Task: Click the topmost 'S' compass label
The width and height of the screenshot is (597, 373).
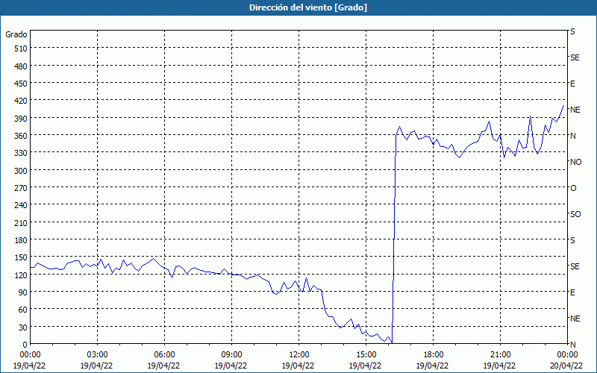Action: click(x=572, y=31)
